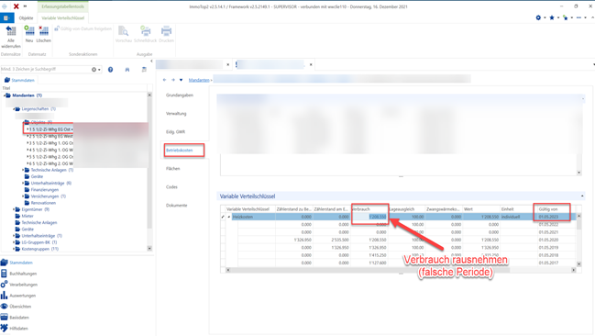Collapse the Variable Verteilschlüssel section
Image resolution: width=595 pixels, height=336 pixels.
[x=582, y=196]
